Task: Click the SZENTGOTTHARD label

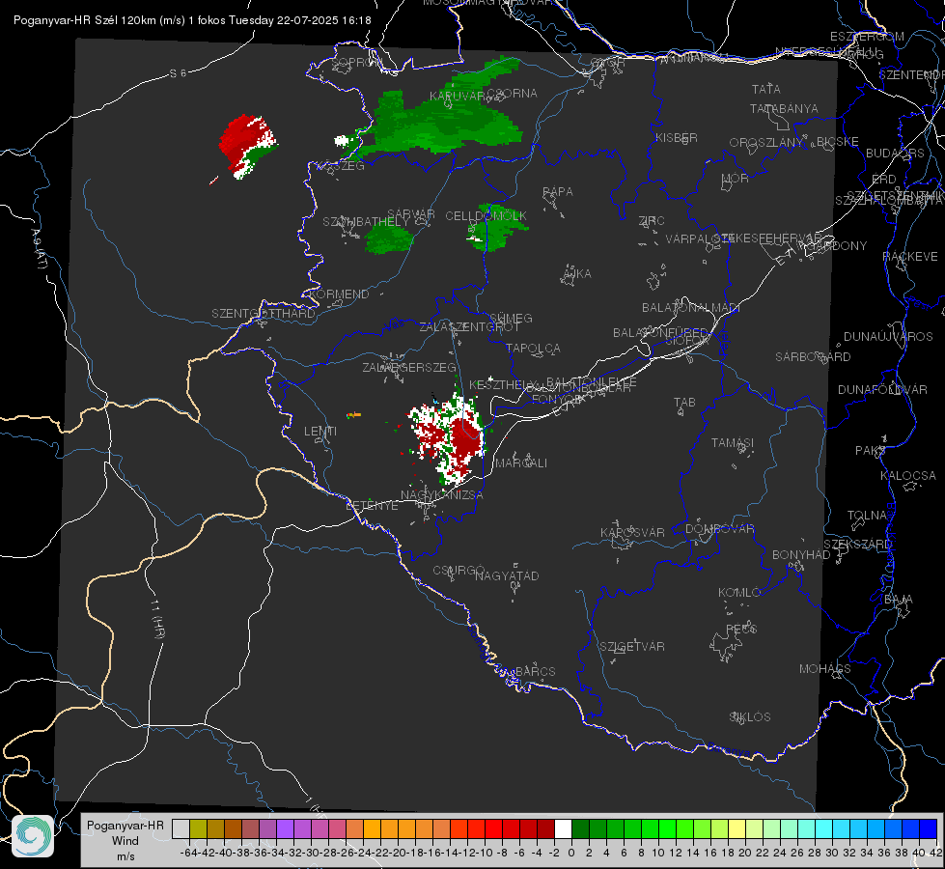Action: (264, 314)
